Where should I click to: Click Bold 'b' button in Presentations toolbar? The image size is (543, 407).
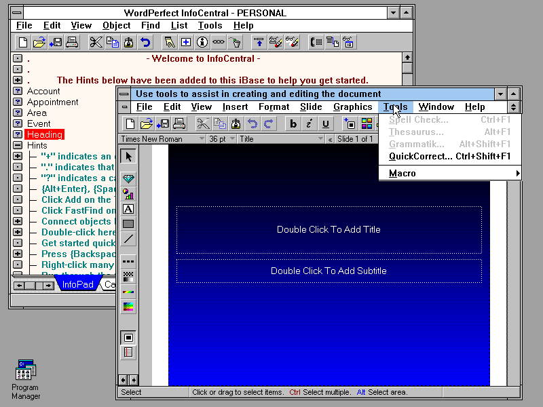[x=293, y=123]
